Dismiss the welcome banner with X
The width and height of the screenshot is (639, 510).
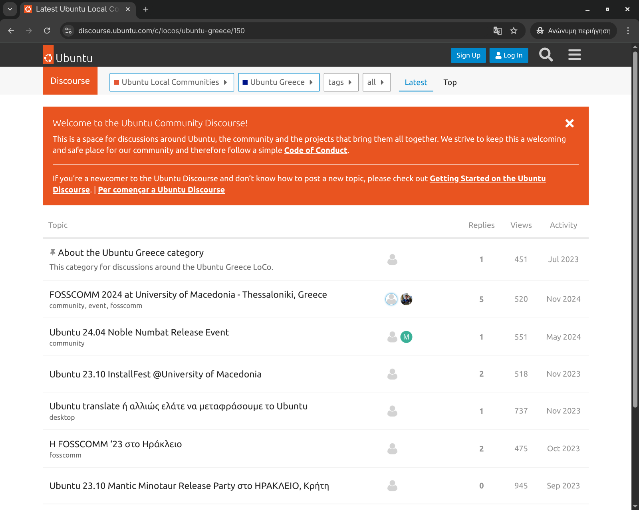pos(570,123)
